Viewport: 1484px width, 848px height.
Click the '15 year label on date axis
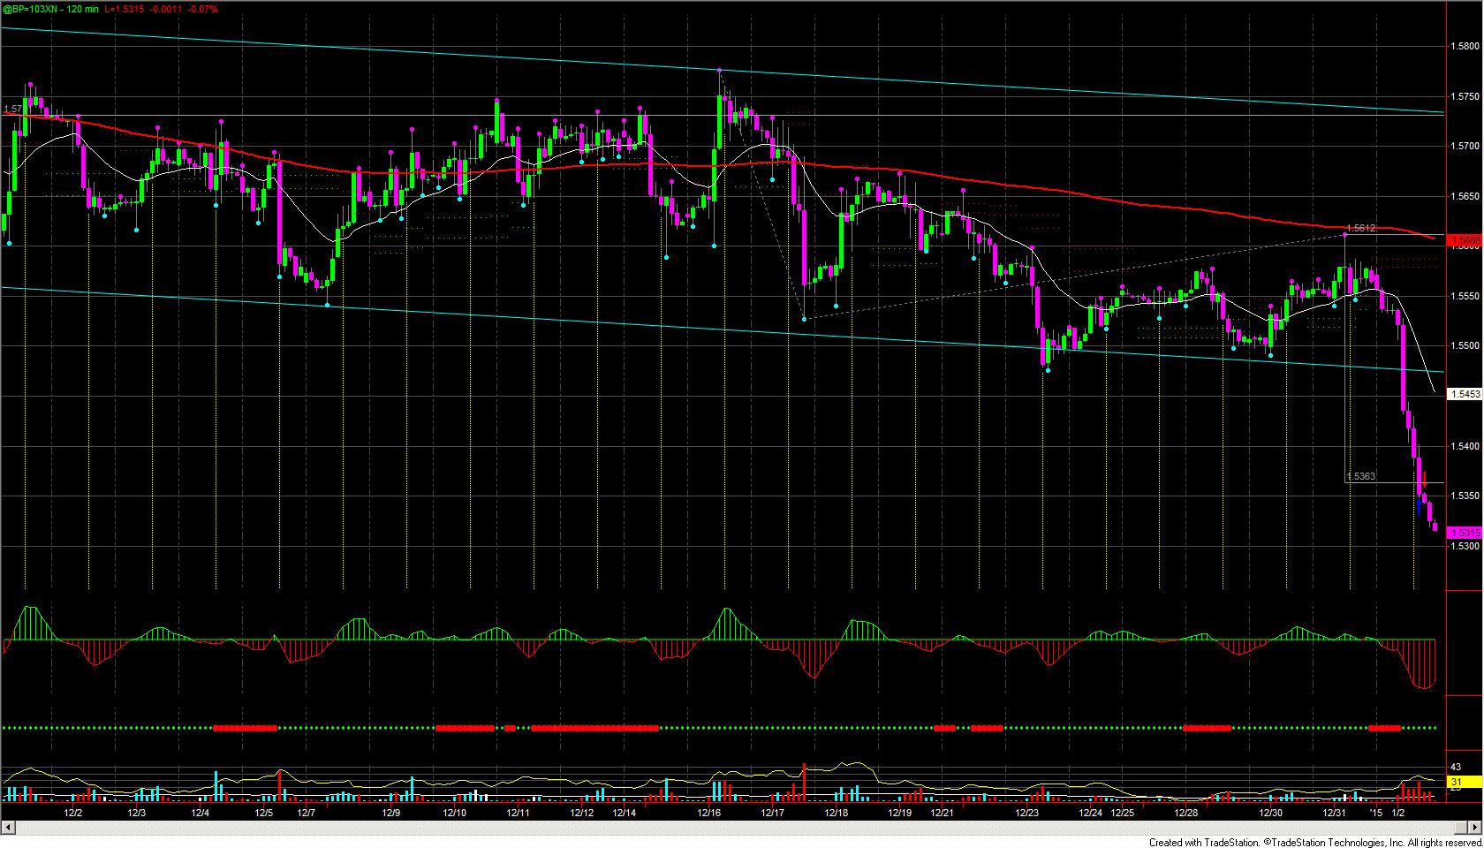1375,813
